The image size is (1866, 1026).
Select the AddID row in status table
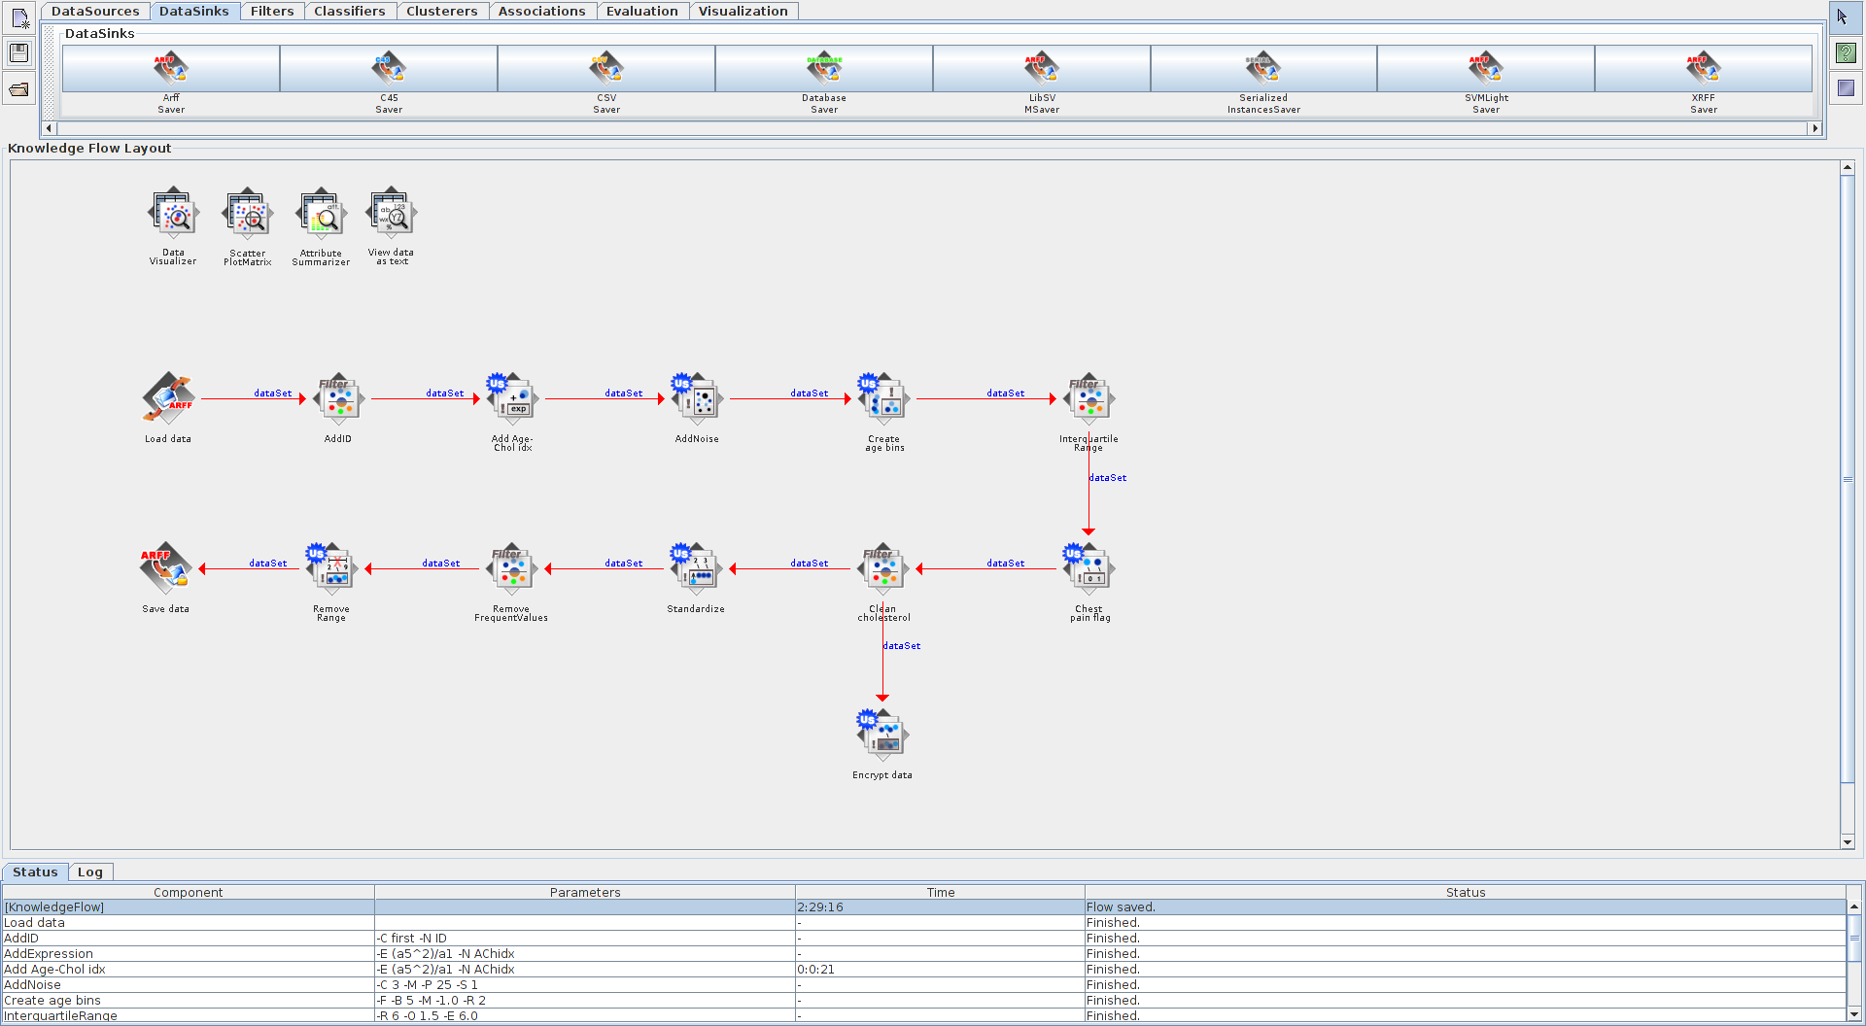188,939
